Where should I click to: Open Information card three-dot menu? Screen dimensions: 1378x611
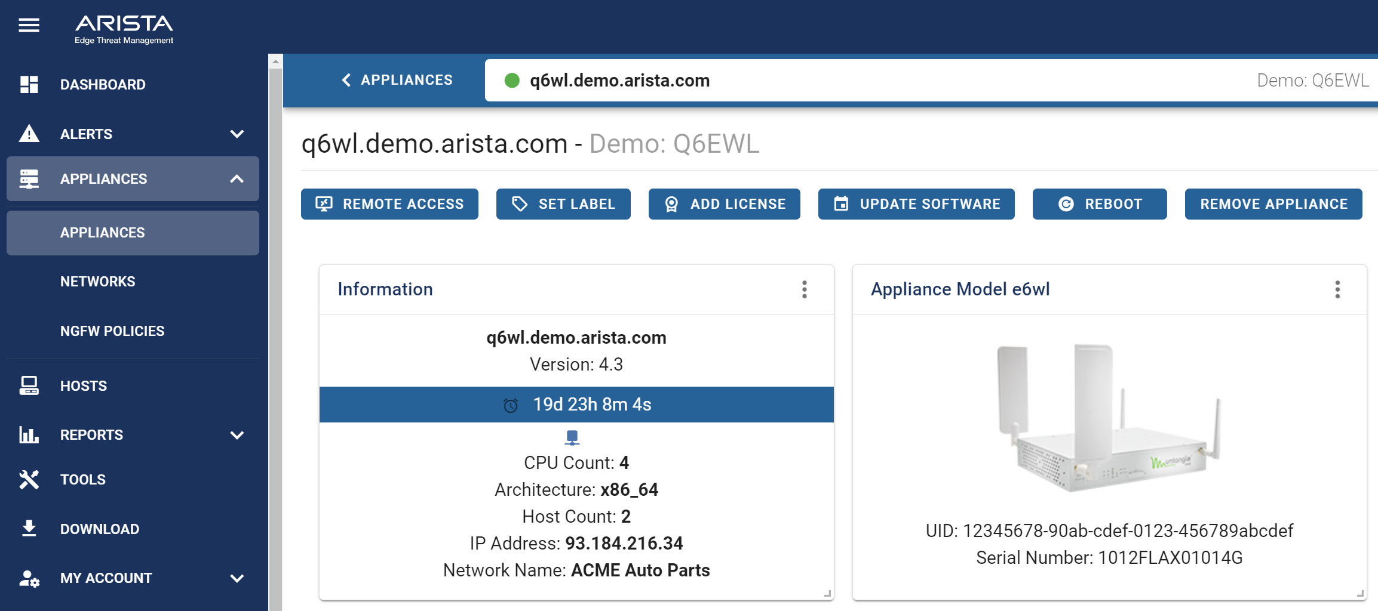pos(805,289)
